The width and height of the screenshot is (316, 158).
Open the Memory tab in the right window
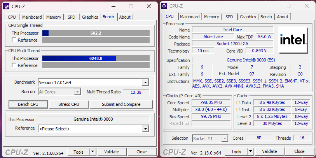pyautogui.click(x=211, y=17)
